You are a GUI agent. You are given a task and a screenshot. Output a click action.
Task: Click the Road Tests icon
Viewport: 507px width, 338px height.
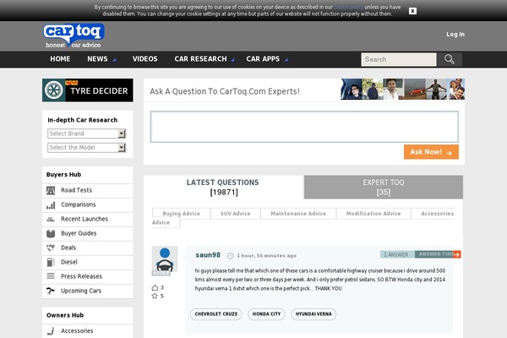click(x=51, y=190)
